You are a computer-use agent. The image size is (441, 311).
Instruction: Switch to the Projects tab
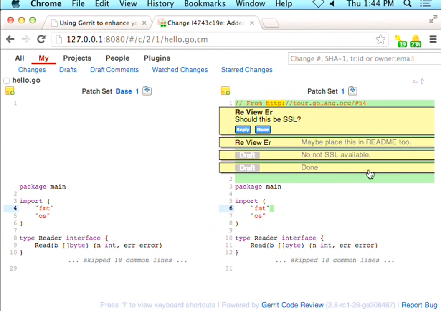click(x=77, y=58)
